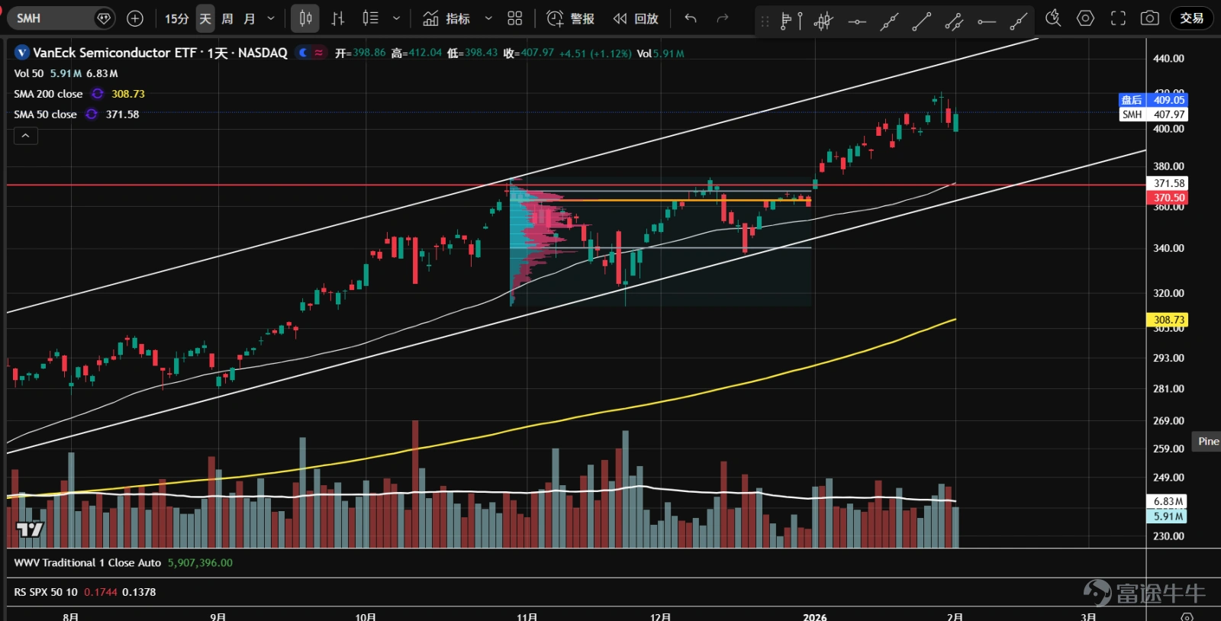The width and height of the screenshot is (1221, 621).
Task: Select the ray line drawing tool
Action: pyautogui.click(x=1019, y=21)
